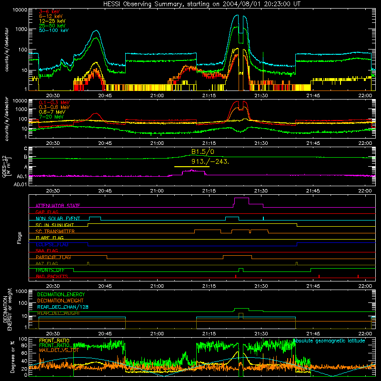
Task: Click the yellow flare duration bar
Action: pos(192,167)
